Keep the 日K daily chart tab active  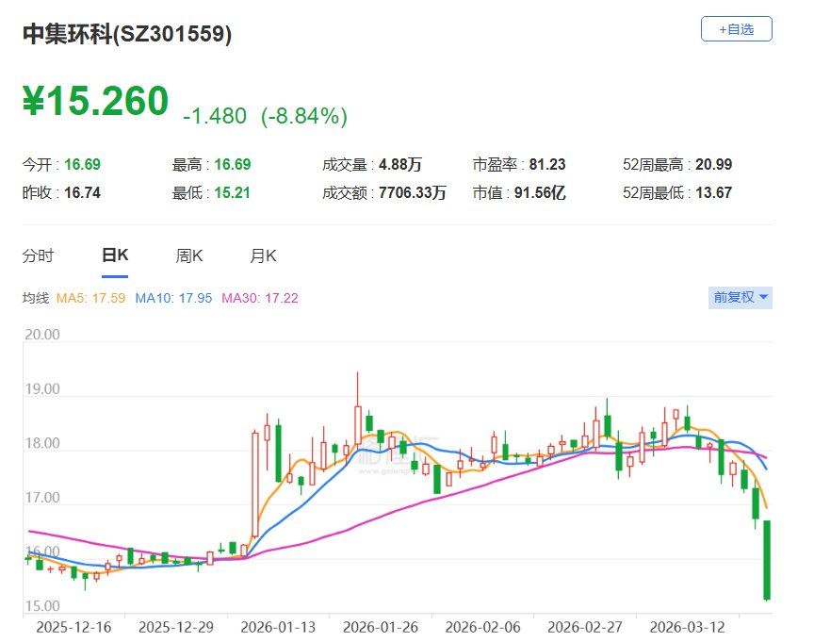116,255
